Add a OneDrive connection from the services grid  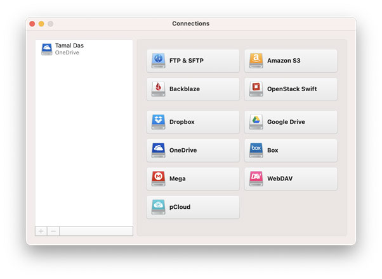(193, 151)
